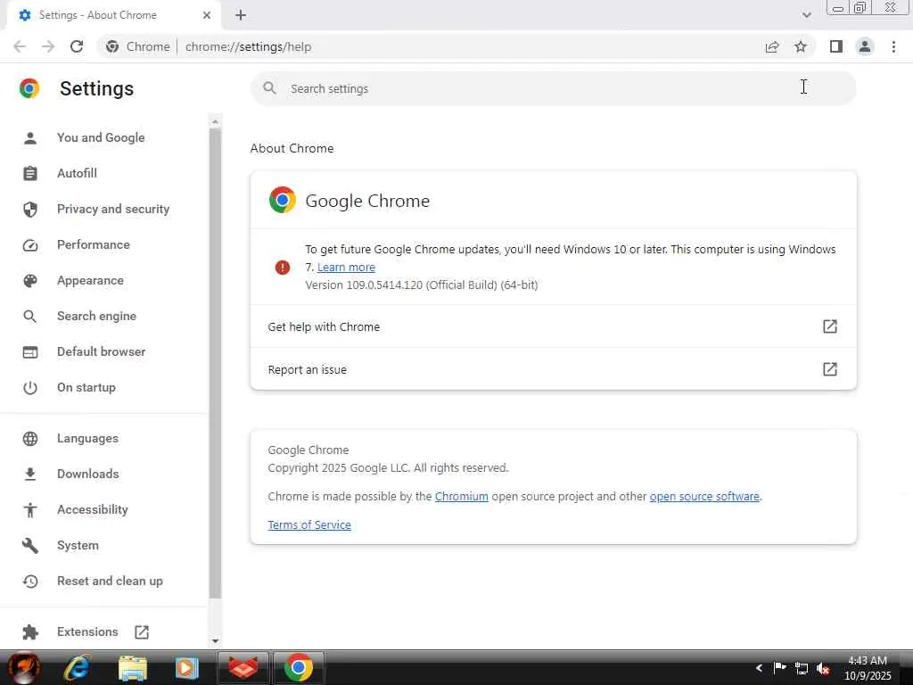Open System settings
The height and width of the screenshot is (685, 913).
point(78,545)
